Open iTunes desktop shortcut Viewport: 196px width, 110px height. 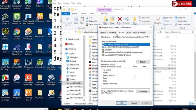[x=17, y=79]
